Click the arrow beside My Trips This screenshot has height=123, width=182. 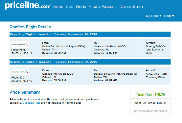(x=160, y=16)
